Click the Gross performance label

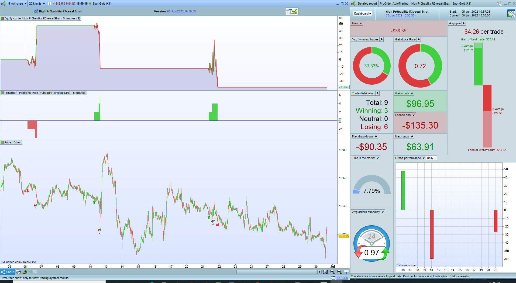[408, 158]
